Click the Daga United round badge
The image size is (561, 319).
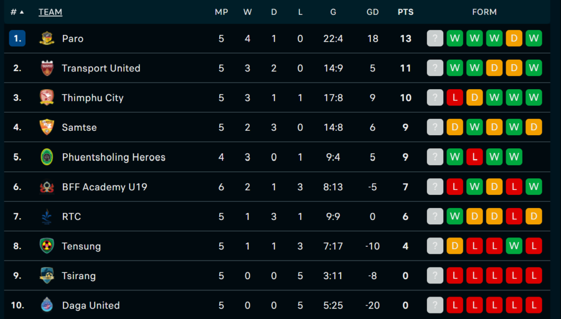[47, 305]
